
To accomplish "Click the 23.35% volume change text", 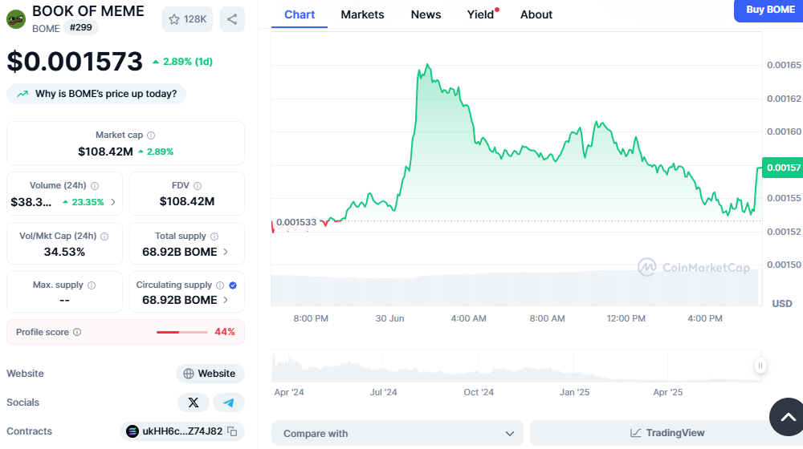I will pyautogui.click(x=88, y=202).
